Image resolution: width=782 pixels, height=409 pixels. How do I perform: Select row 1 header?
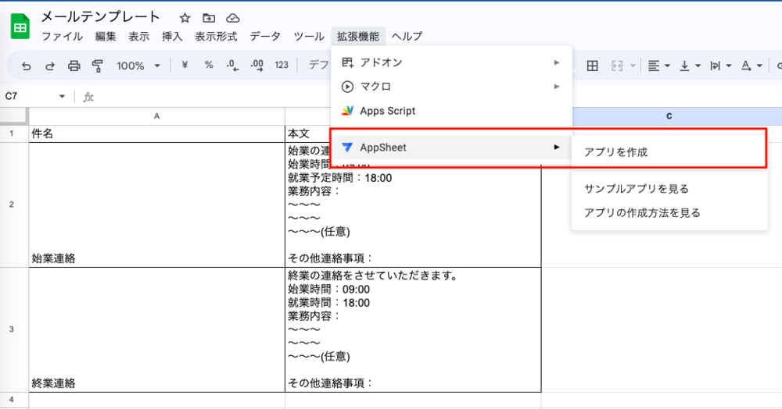click(x=14, y=133)
